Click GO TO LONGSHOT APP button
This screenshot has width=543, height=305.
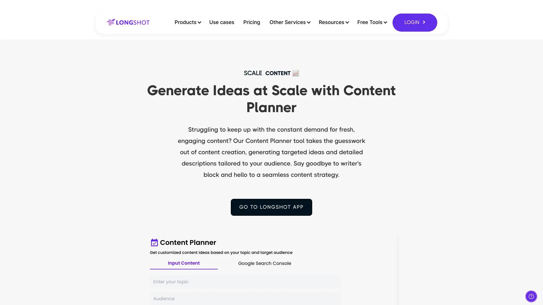[x=271, y=207]
